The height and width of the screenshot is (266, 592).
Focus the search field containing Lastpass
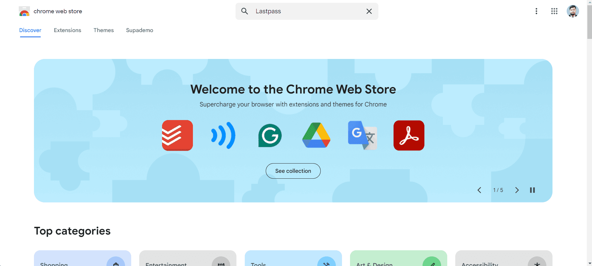[307, 11]
